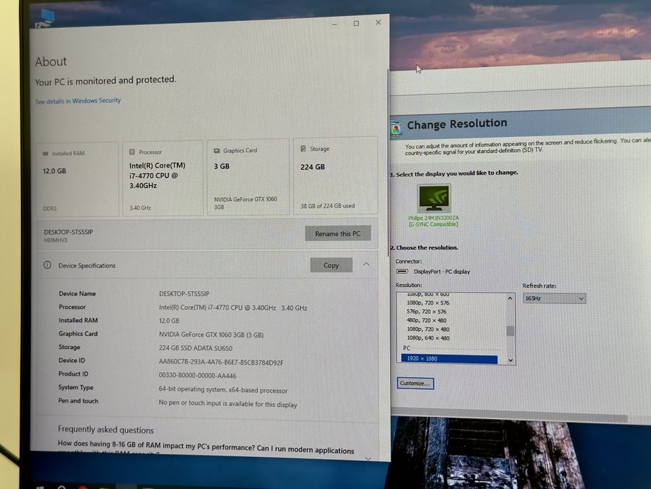Viewport: 651px width, 489px height.
Task: Click the Installed RAM 12.0 GB spec value
Action: click(x=169, y=321)
